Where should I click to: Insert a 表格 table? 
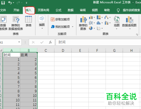(x=28, y=21)
